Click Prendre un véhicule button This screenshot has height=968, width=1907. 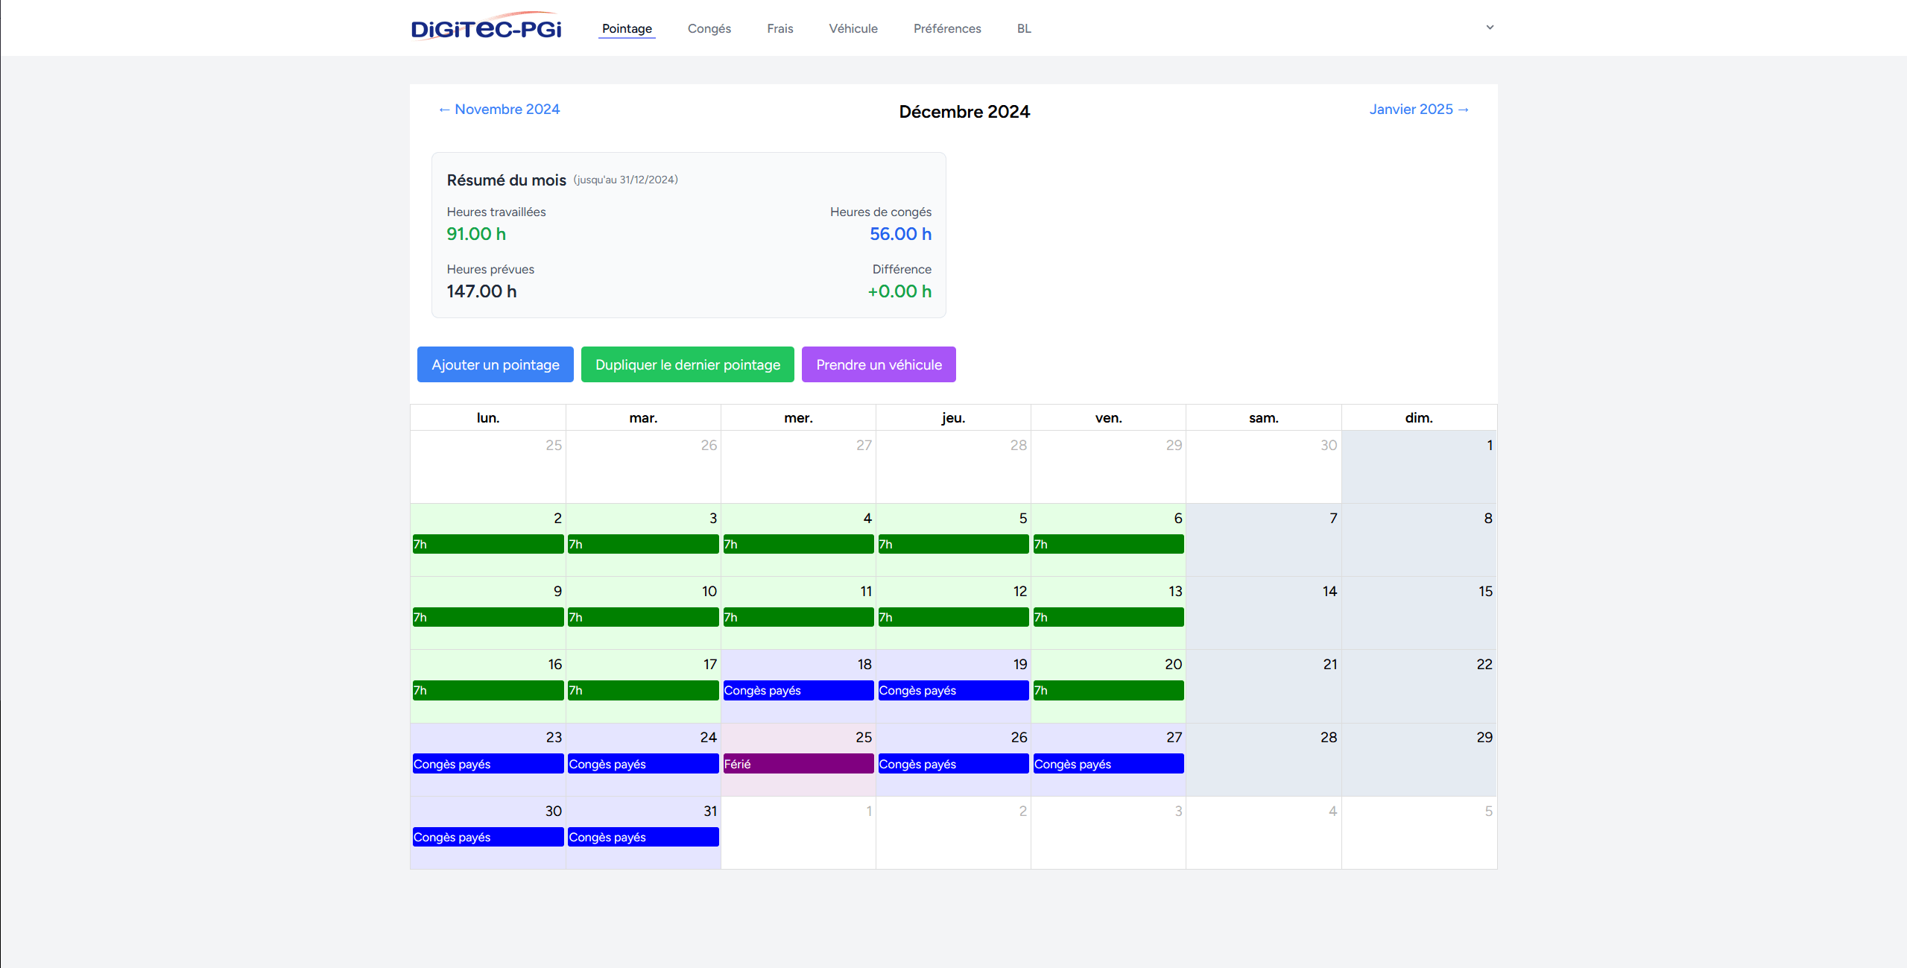pos(878,364)
